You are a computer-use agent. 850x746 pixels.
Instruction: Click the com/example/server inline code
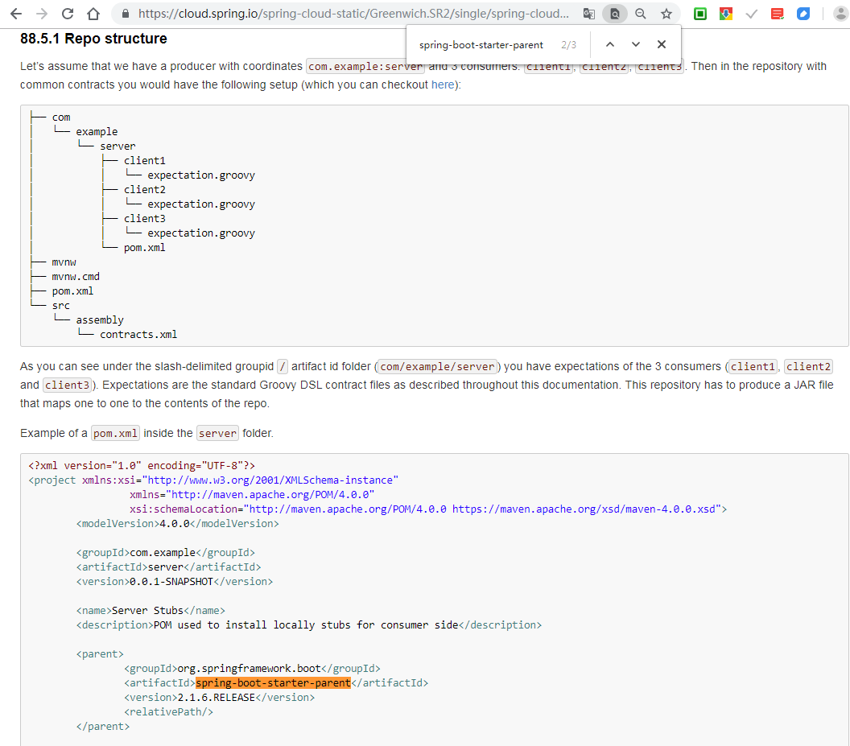pos(437,366)
